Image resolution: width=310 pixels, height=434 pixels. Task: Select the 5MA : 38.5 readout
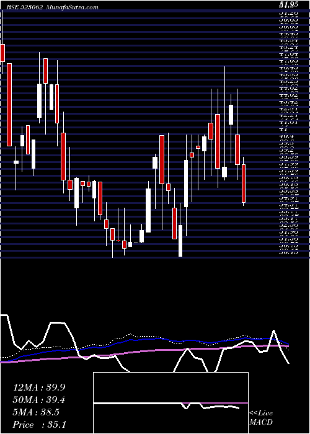coord(36,412)
